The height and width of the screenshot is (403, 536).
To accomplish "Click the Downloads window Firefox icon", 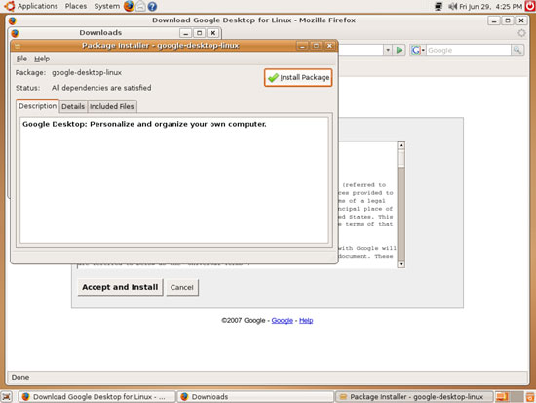I will [x=15, y=33].
